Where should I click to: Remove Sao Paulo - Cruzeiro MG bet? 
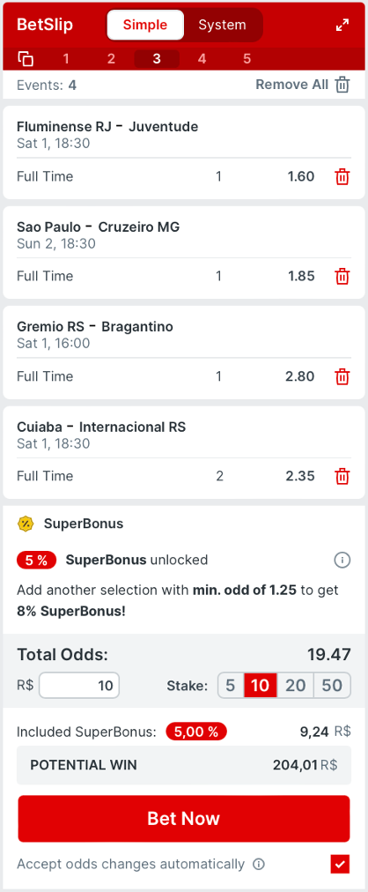point(342,277)
